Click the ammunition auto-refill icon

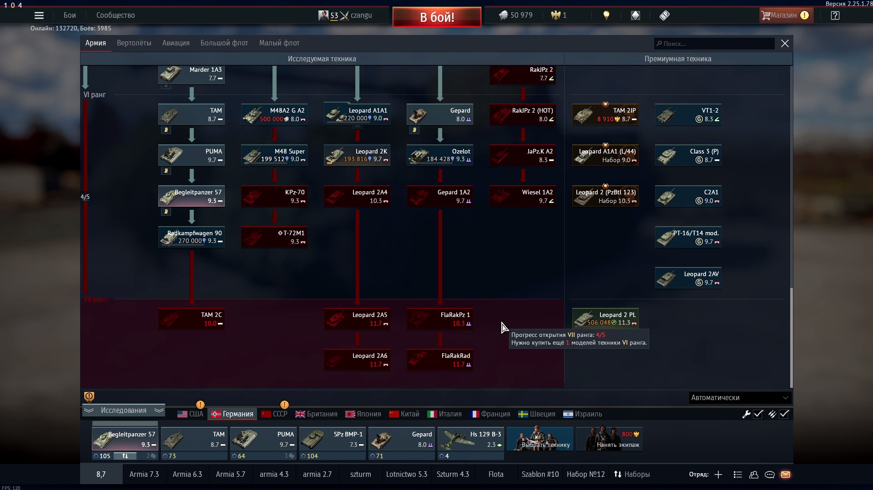click(x=772, y=414)
